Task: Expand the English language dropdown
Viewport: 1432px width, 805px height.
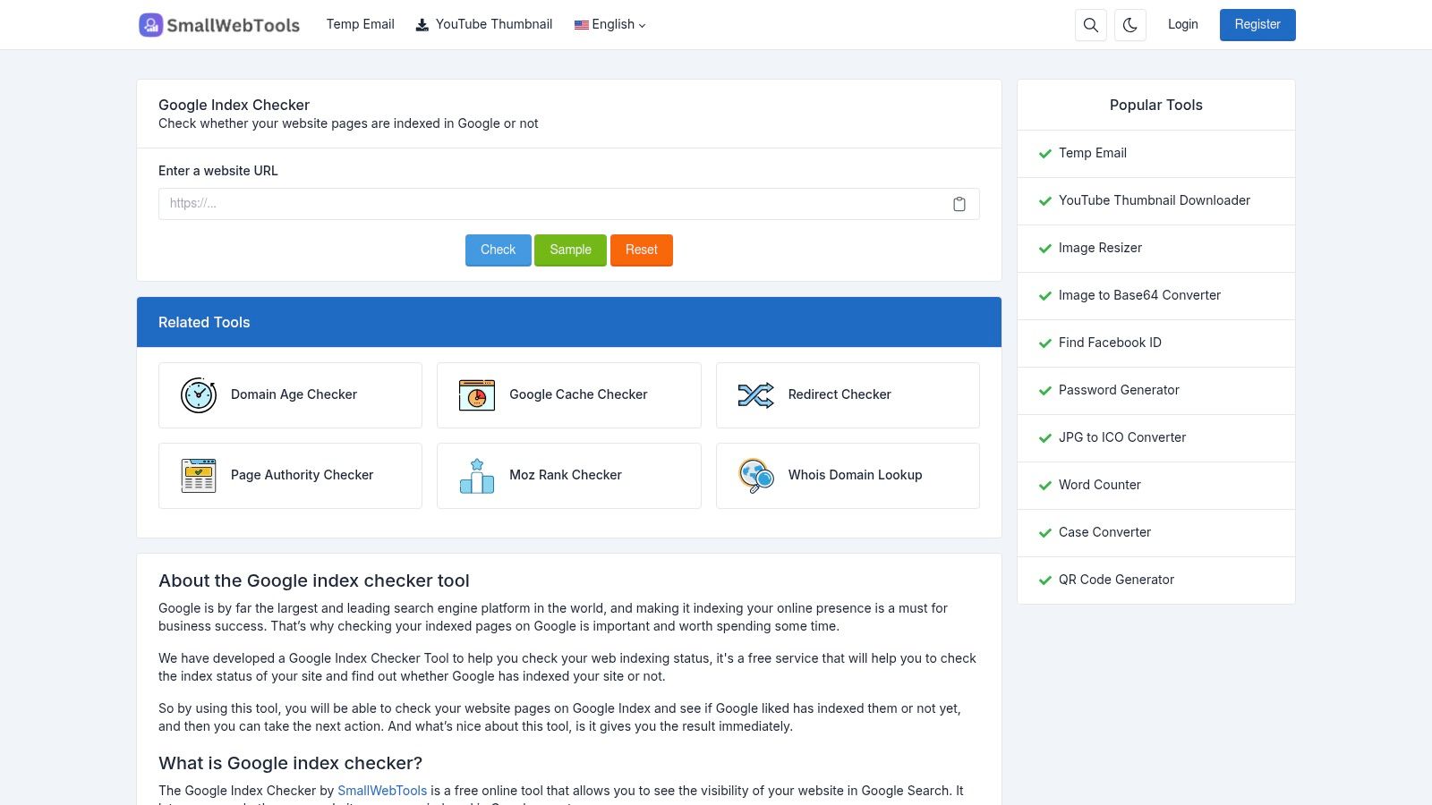Action: [610, 25]
